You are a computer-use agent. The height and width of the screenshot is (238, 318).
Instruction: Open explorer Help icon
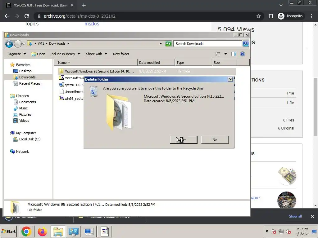point(242,54)
